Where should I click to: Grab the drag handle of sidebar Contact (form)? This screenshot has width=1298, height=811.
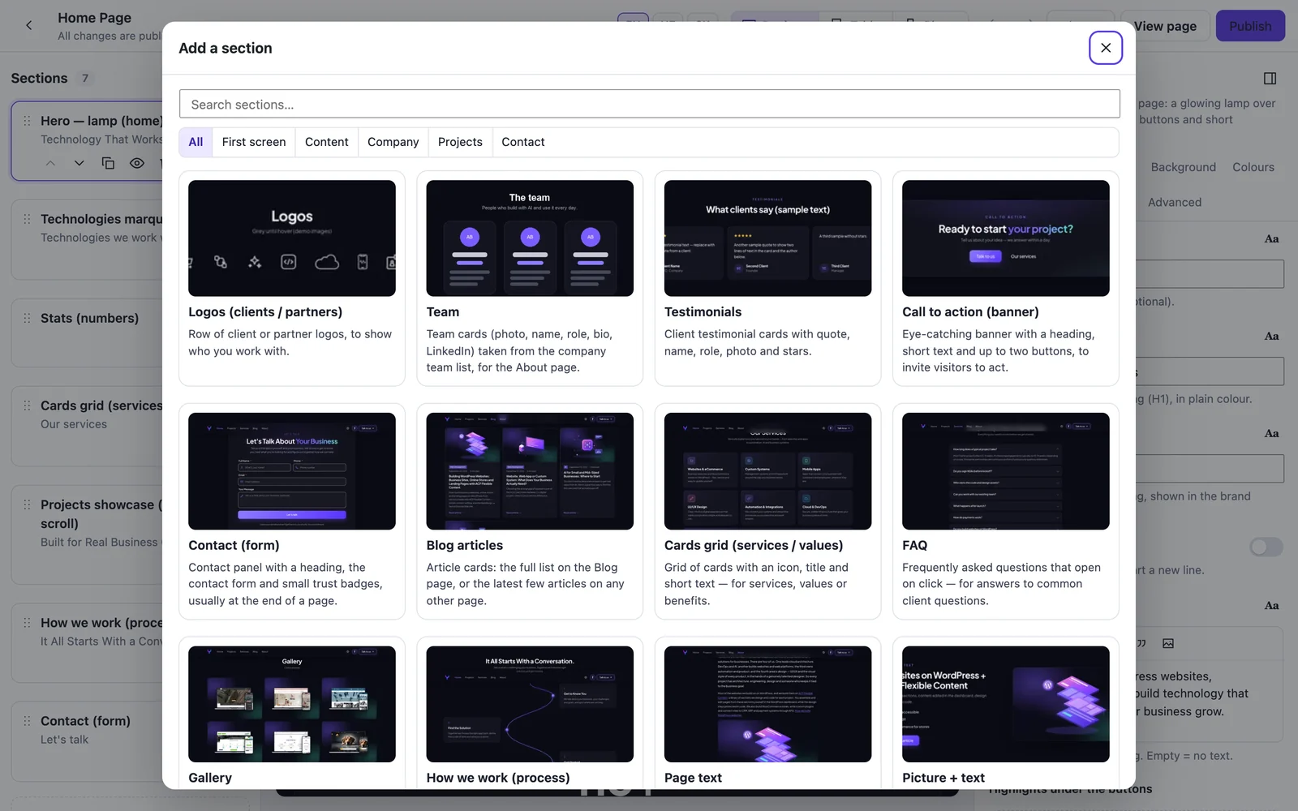[27, 721]
